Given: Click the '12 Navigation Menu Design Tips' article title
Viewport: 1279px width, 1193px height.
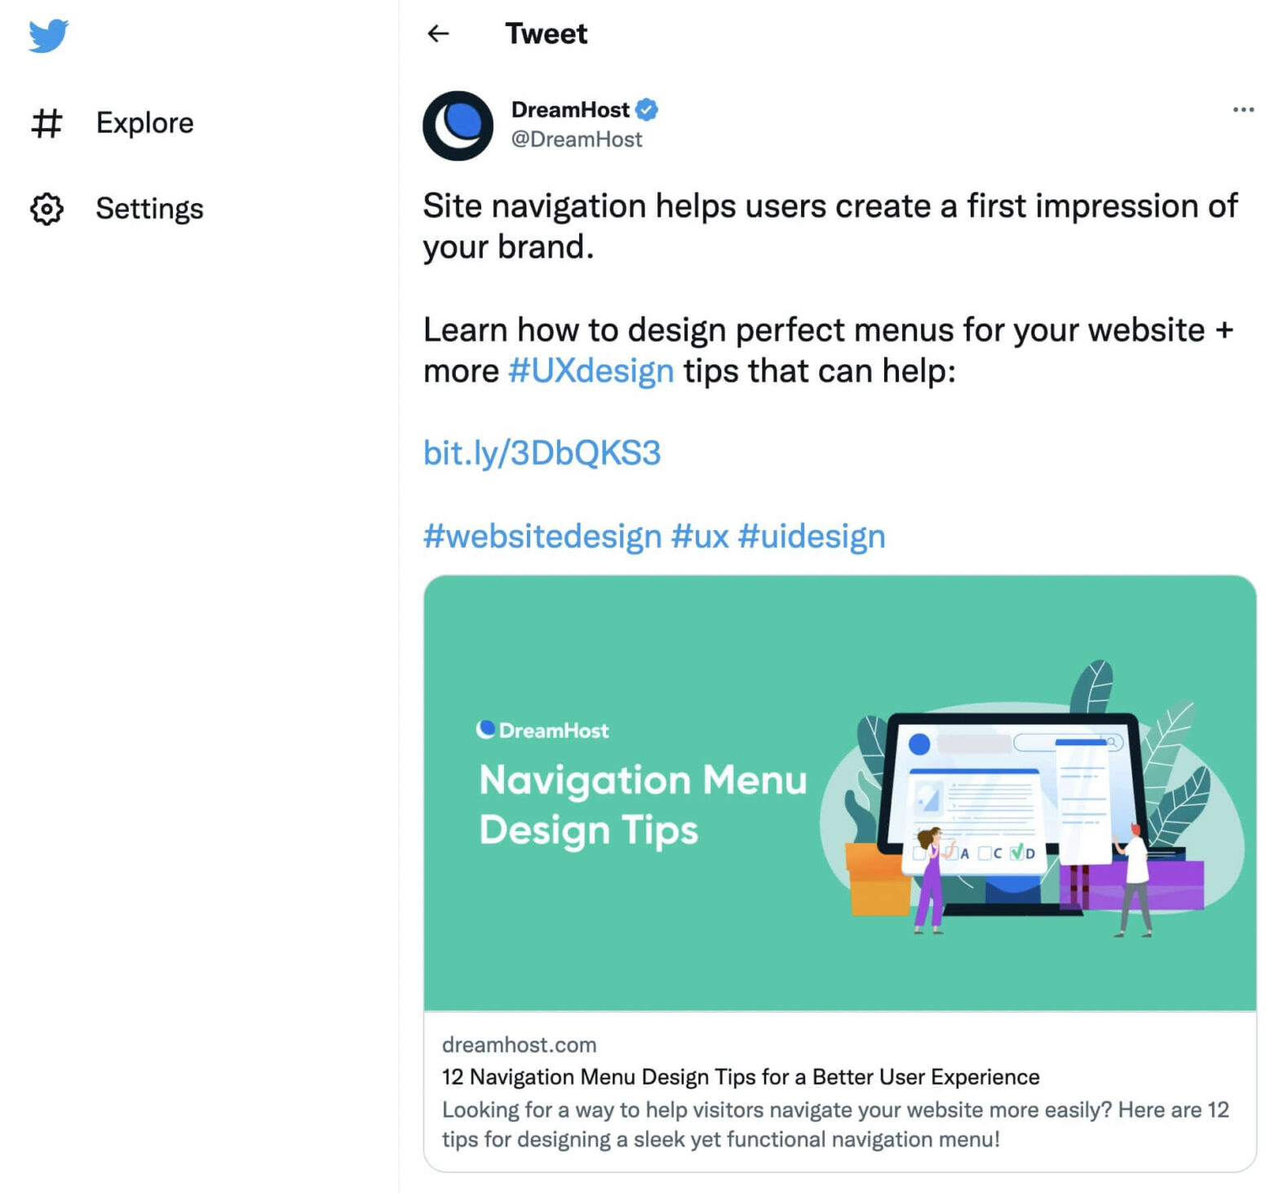Looking at the screenshot, I should [740, 1077].
